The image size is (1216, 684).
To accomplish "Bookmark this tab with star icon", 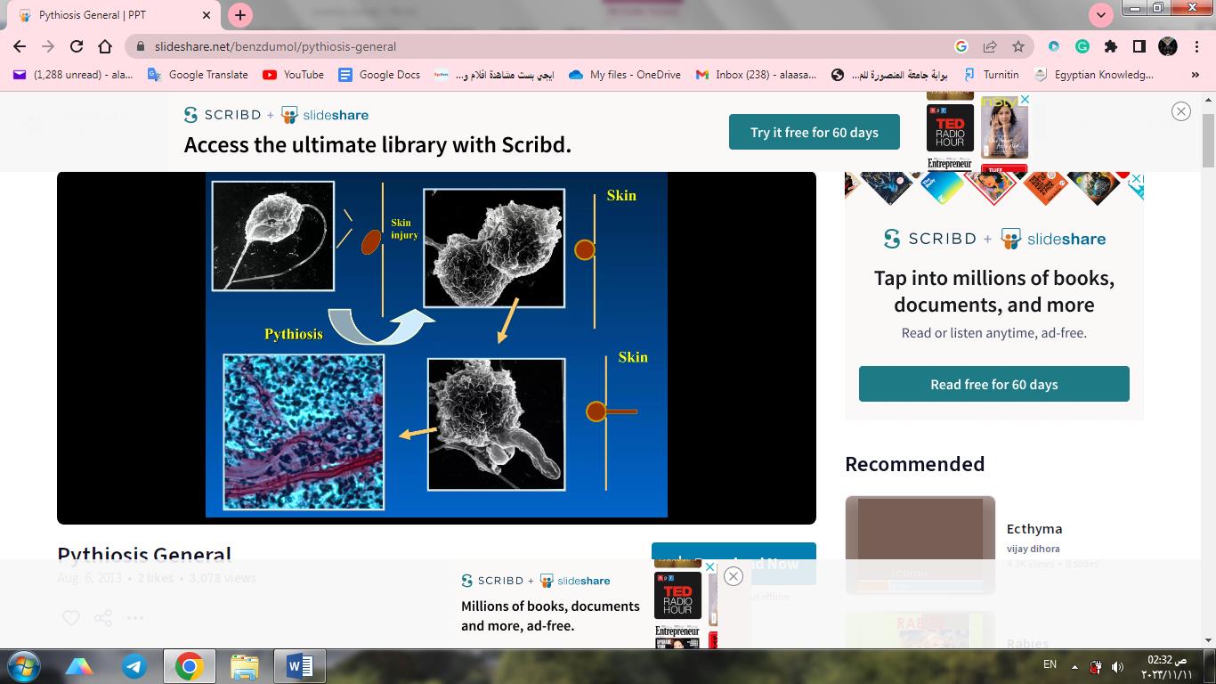I will [1018, 46].
